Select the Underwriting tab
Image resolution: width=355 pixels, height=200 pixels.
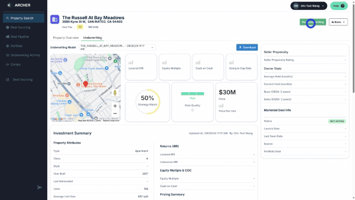(93, 38)
